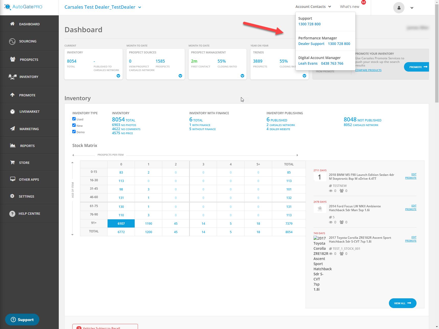The width and height of the screenshot is (439, 329).
Task: Click the Marketing paper plane icon
Action: click(13, 129)
